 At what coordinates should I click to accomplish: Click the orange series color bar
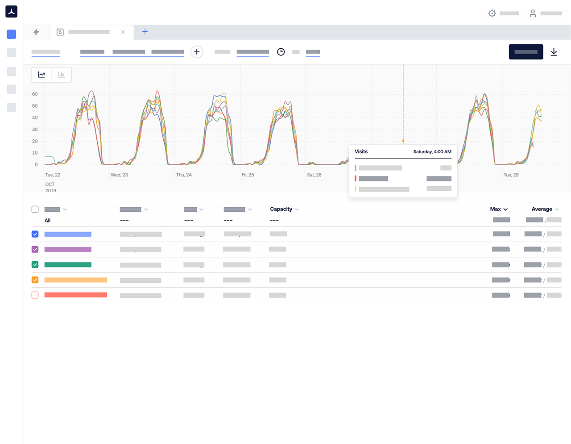pos(75,280)
